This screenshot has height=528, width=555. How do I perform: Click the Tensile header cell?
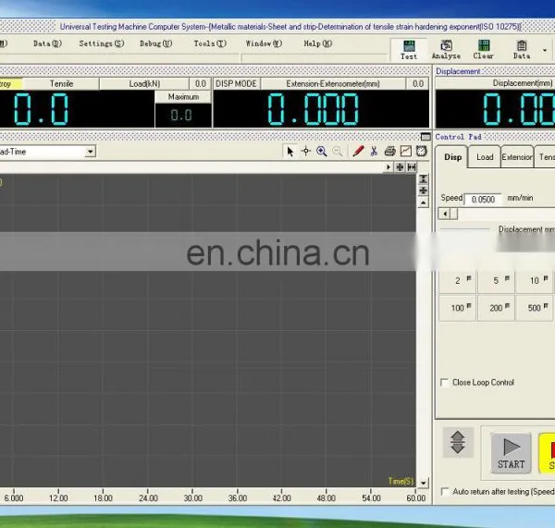[61, 84]
